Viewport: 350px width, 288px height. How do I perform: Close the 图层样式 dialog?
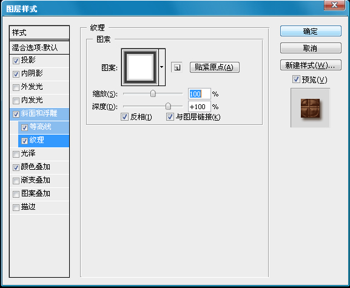334,5
